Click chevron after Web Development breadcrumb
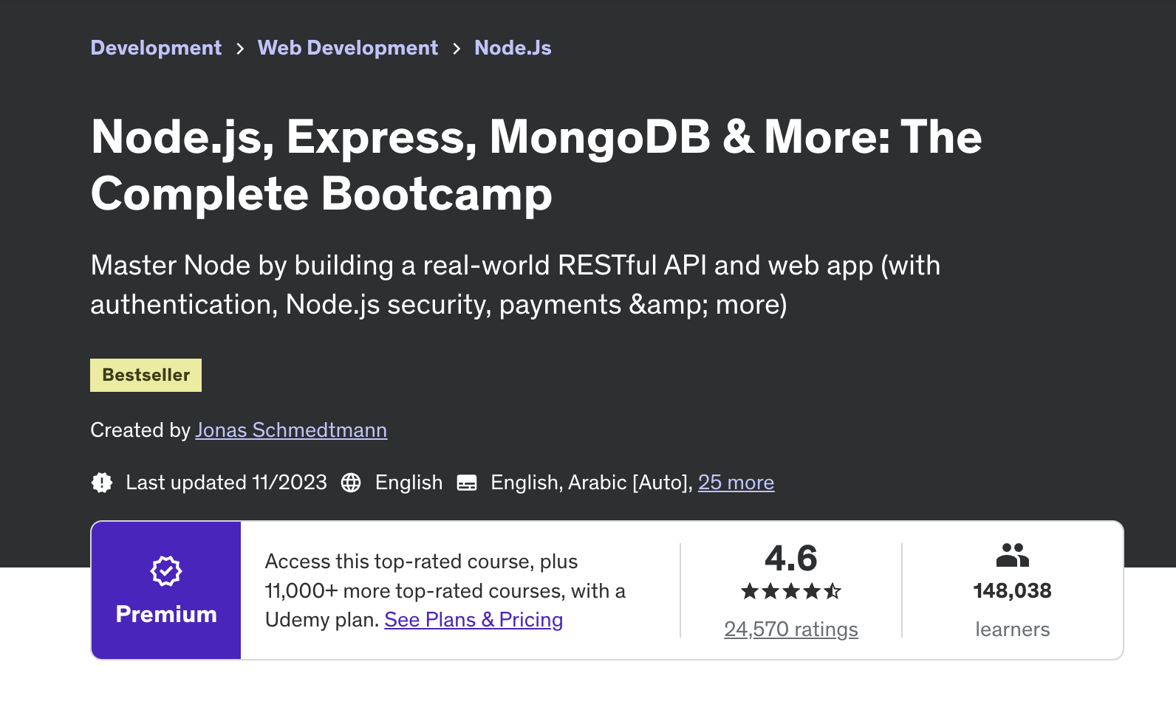Image resolution: width=1176 pixels, height=704 pixels. click(457, 49)
